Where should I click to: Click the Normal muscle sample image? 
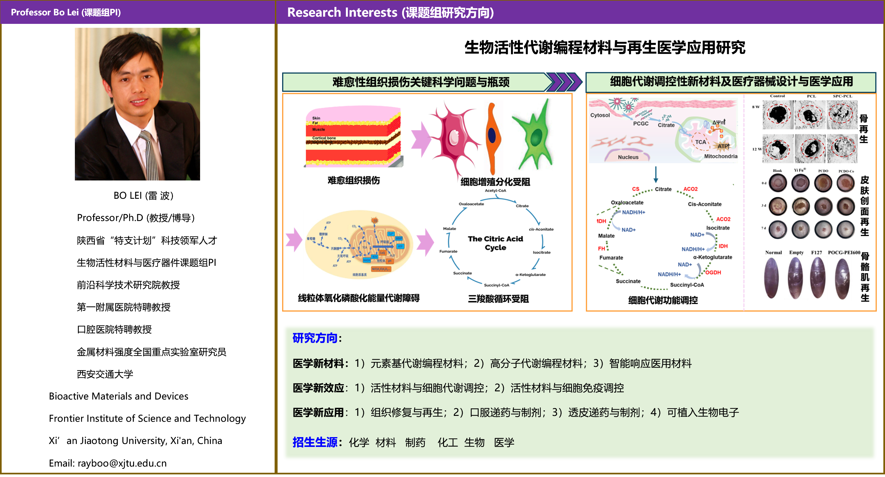[x=772, y=278]
